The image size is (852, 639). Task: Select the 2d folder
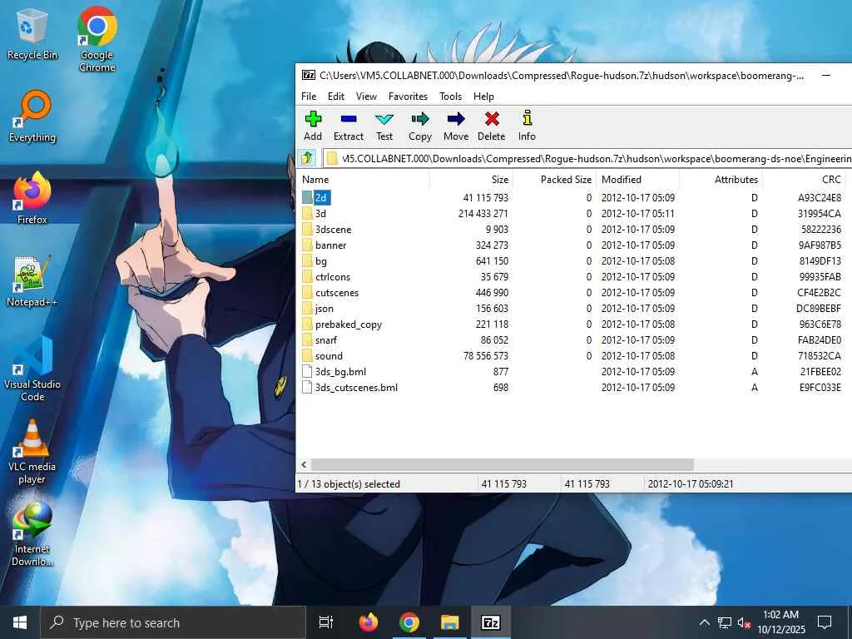(x=320, y=198)
